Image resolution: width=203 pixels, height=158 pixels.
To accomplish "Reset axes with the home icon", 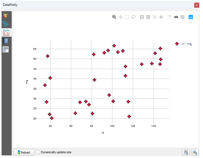I will coord(161,17).
